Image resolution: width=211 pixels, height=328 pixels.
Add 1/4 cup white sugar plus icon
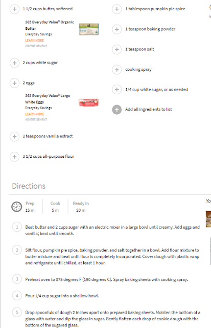[117, 90]
